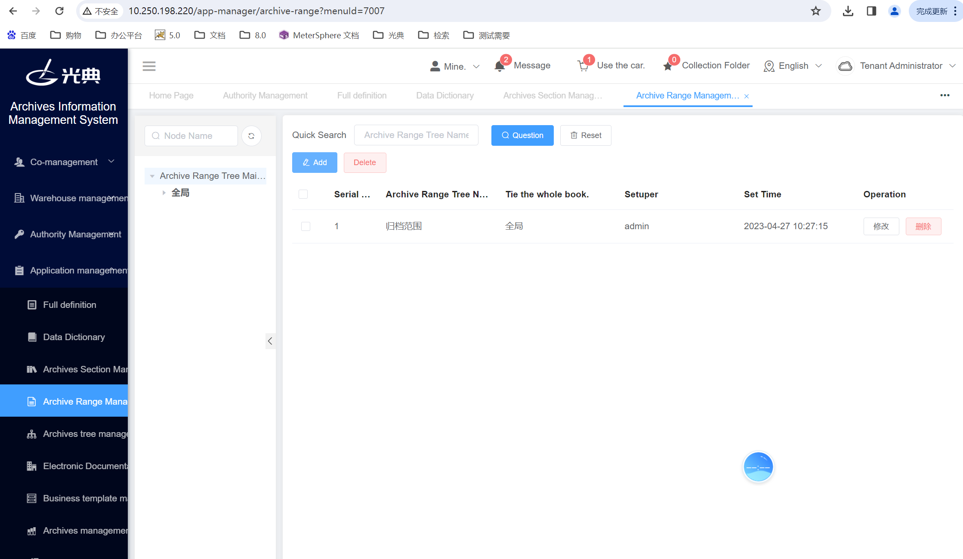Click the 删除 button in row 1

[x=923, y=227]
